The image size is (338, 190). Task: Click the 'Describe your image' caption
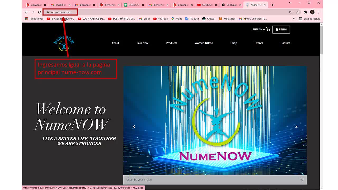[139, 180]
